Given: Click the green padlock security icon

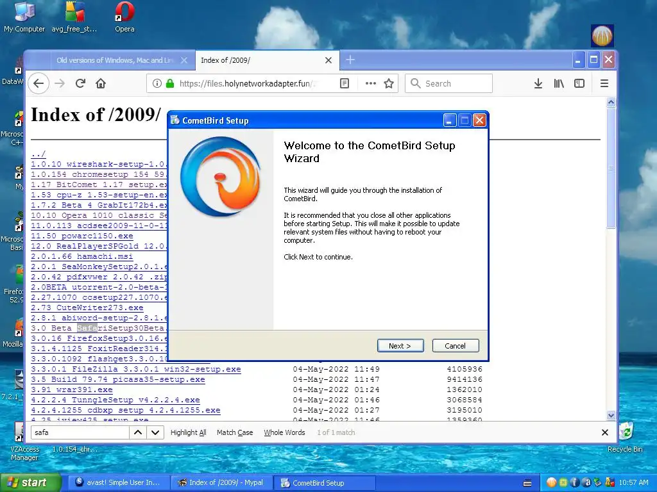Looking at the screenshot, I should point(169,83).
